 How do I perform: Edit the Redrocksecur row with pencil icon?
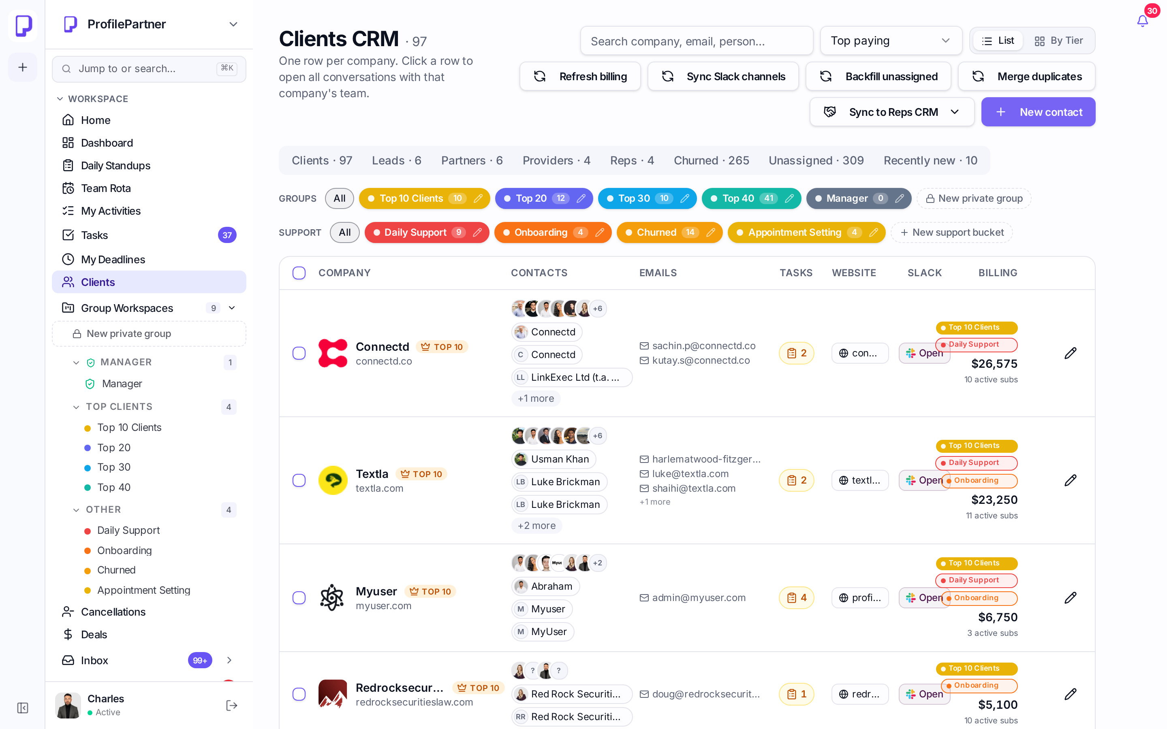[1070, 694]
